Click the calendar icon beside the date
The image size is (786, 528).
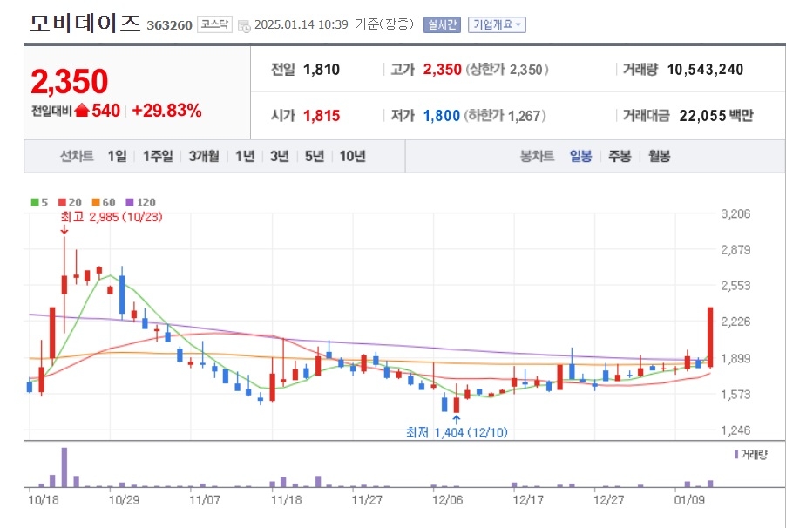(x=244, y=25)
